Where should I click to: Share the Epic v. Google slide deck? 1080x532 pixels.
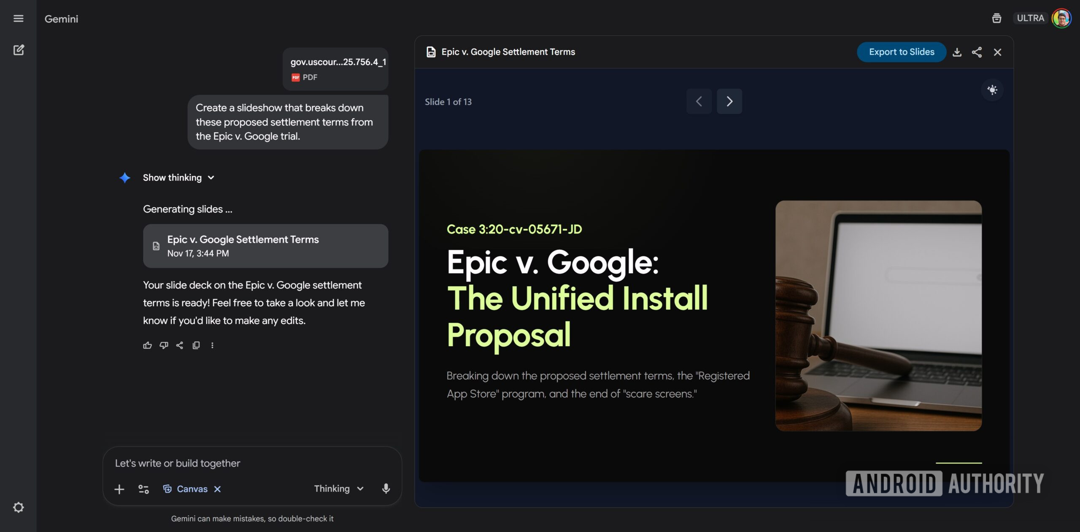click(x=977, y=52)
